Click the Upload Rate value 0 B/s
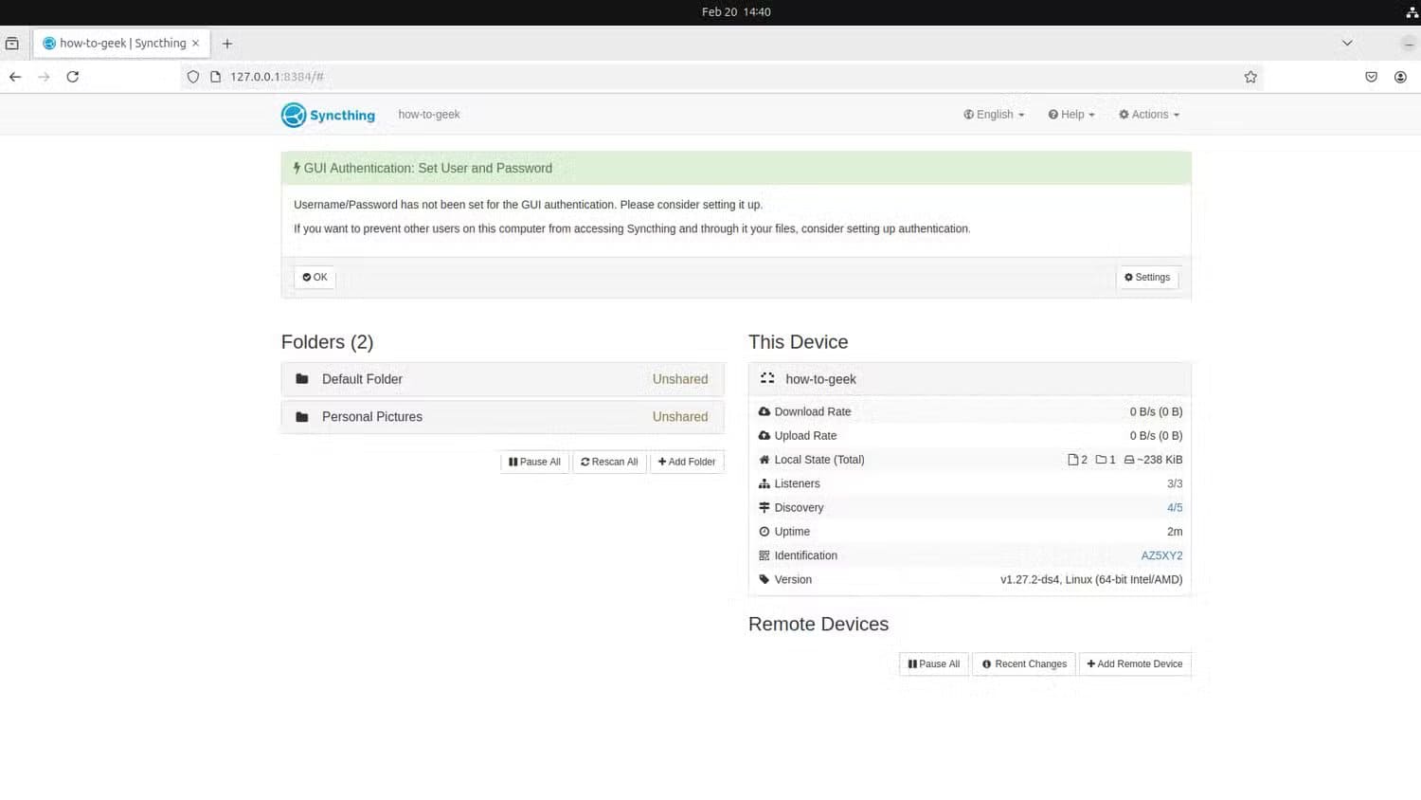 (x=1156, y=436)
